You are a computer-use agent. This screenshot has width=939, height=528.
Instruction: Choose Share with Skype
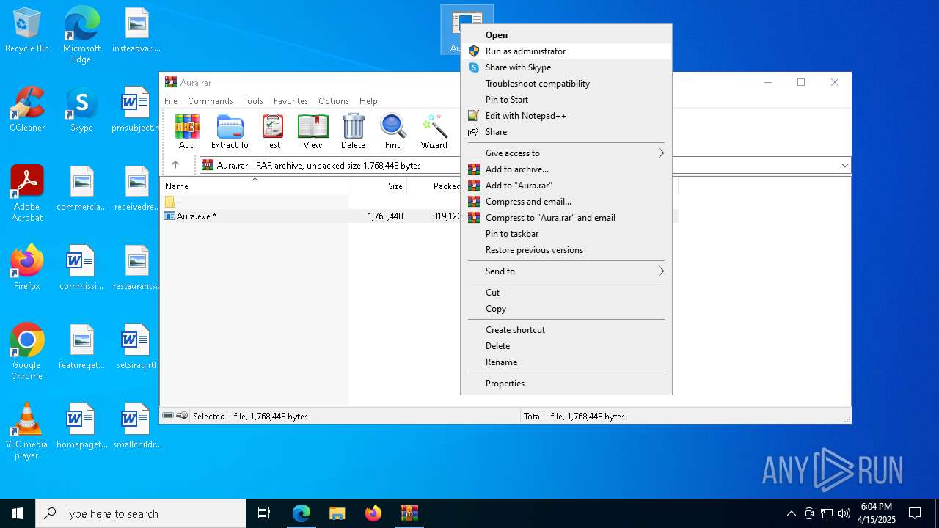pyautogui.click(x=566, y=67)
